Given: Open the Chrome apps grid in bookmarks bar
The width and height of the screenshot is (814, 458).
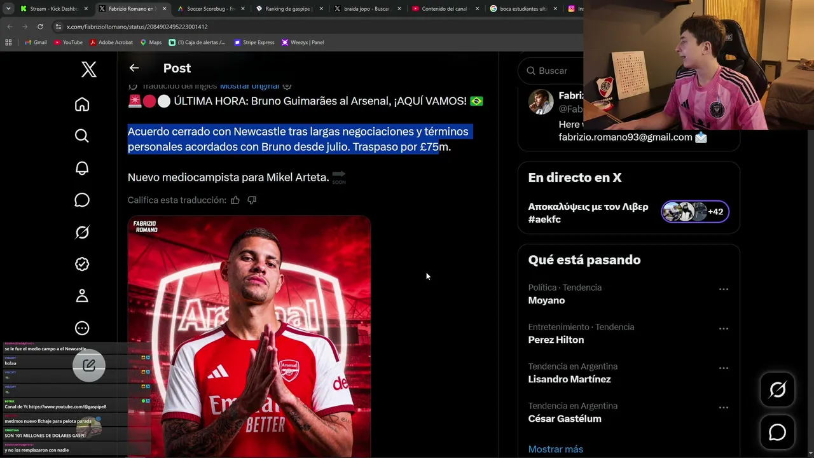Looking at the screenshot, I should tap(8, 43).
